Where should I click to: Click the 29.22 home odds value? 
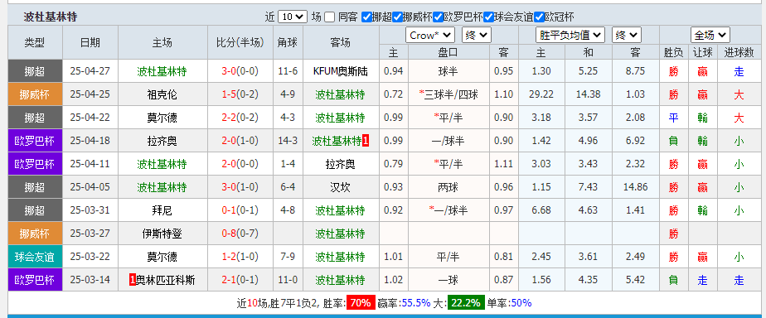(x=541, y=94)
